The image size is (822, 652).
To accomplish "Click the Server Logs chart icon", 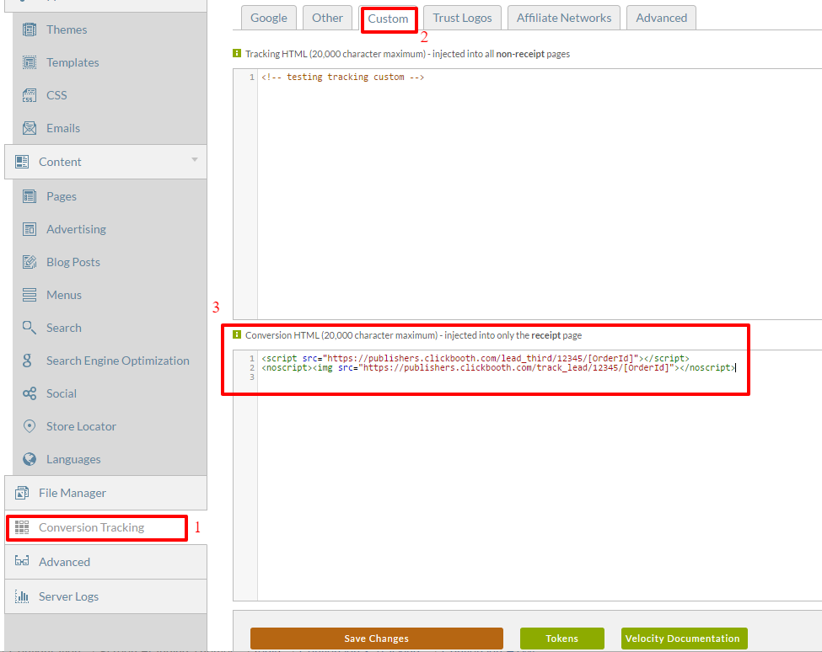I will 22,596.
